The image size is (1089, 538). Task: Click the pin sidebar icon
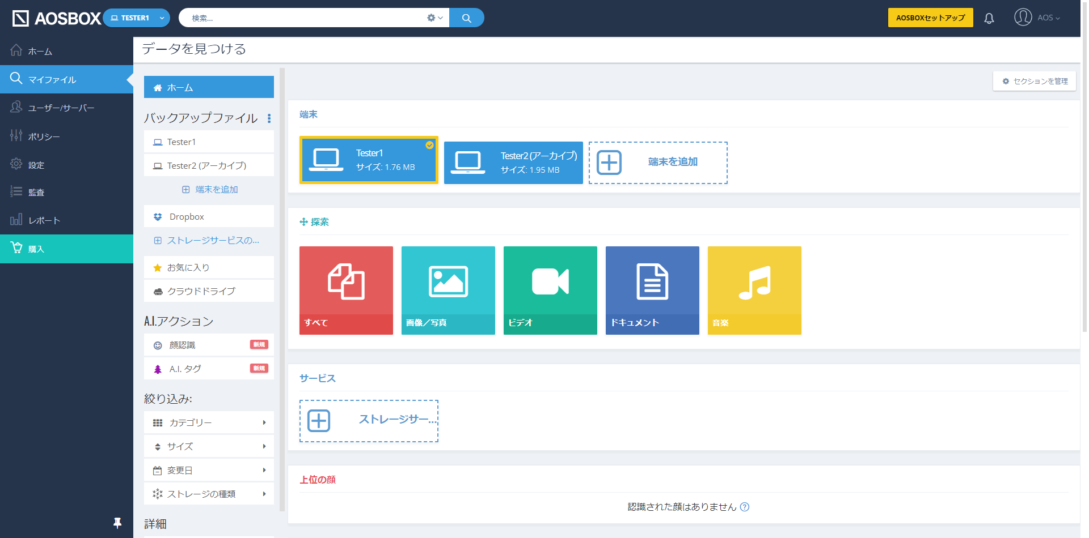(117, 523)
